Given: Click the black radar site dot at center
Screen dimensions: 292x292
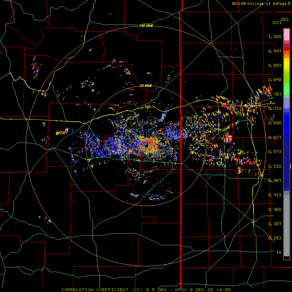Looking at the screenshot, I should [147, 146].
